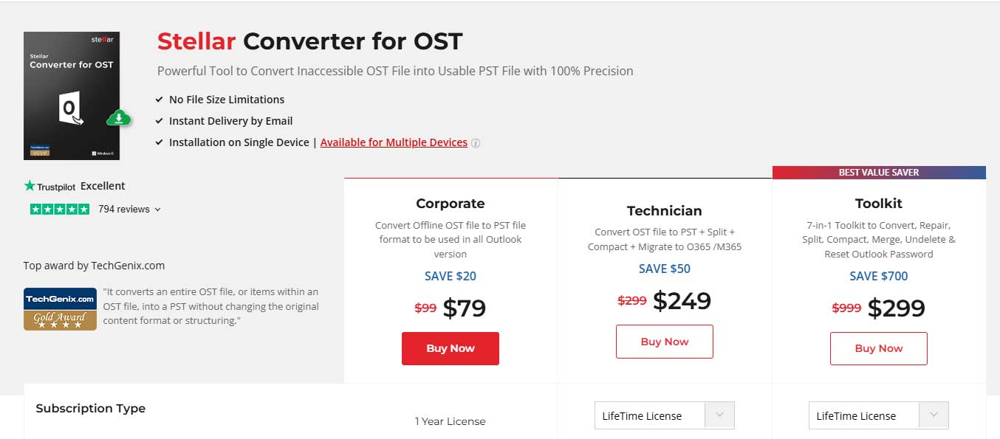This screenshot has height=439, width=1000.
Task: Click the info icon beside Available for Multiple Devices
Action: pyautogui.click(x=476, y=142)
